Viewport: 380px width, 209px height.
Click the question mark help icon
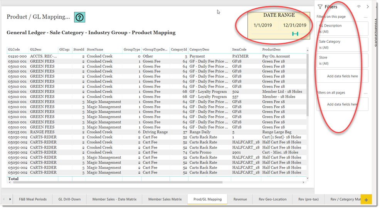point(79,17)
